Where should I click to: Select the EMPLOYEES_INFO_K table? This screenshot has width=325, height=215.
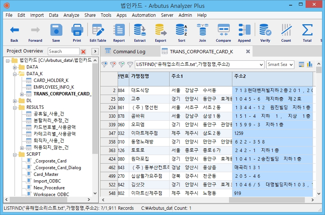click(x=54, y=87)
